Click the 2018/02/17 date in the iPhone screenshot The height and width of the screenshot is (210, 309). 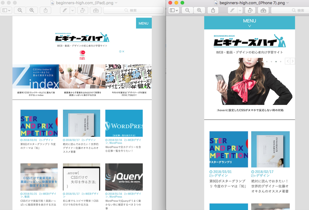[x=264, y=172]
